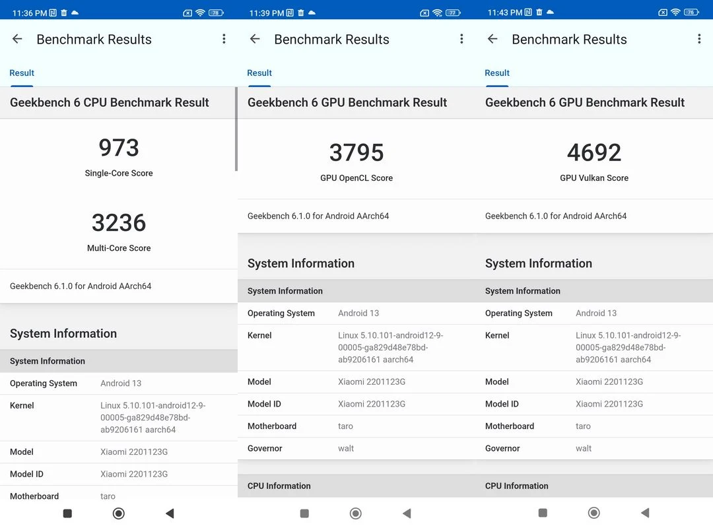Screen dimensions: 713x528
Task: Click Governor walt value in Vulkan screen
Action: coord(584,448)
